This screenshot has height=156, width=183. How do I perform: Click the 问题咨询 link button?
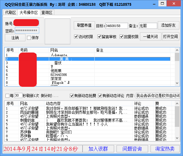click(x=132, y=149)
